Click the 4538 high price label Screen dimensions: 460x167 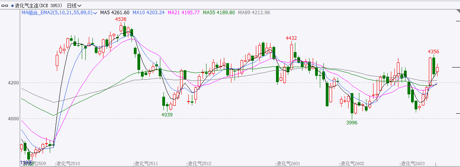coord(121,19)
